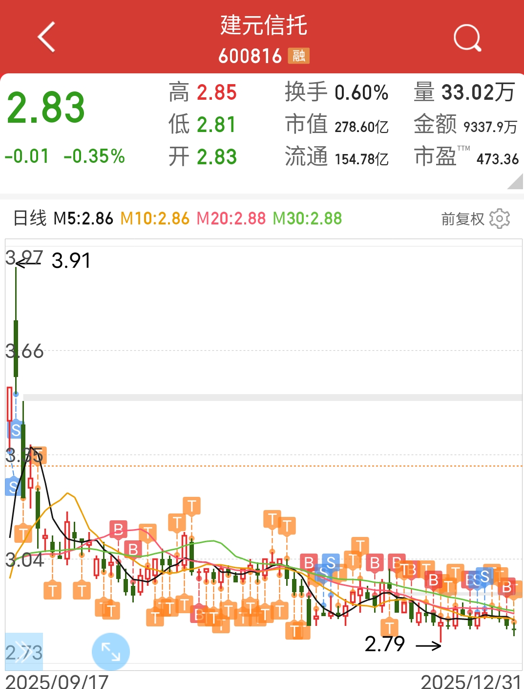The height and width of the screenshot is (689, 524).
Task: Tap amount value 9337.9万
Action: (x=490, y=127)
